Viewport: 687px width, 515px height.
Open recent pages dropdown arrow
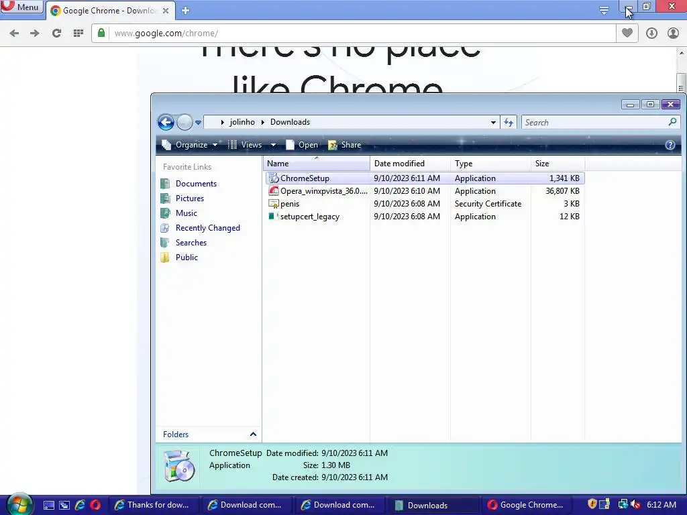click(198, 123)
